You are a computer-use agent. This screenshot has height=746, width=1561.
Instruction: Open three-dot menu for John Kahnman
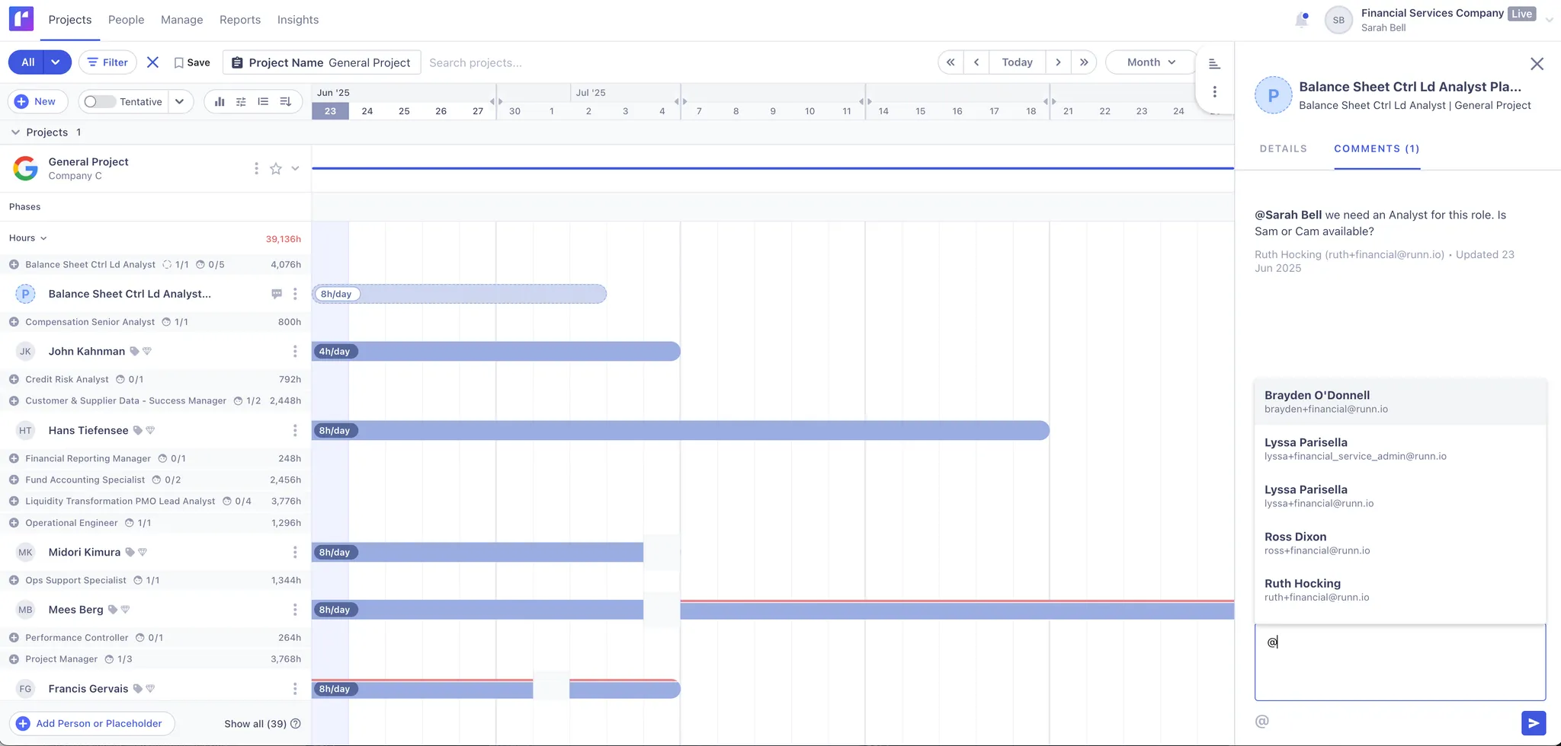(295, 351)
